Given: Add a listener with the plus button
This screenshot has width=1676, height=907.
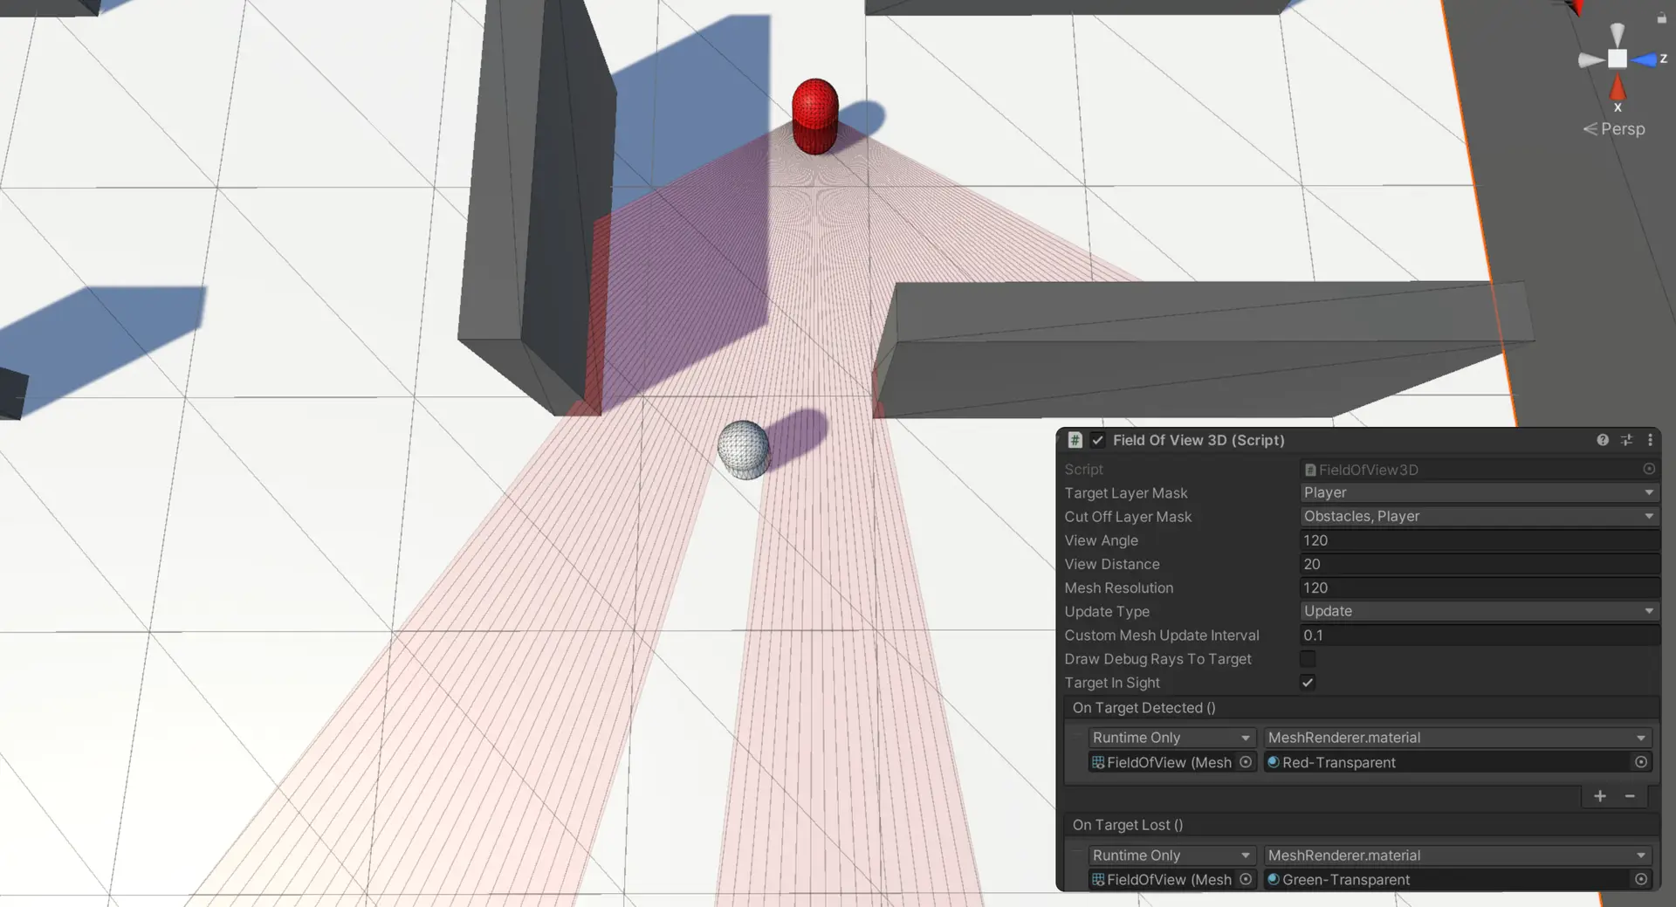Looking at the screenshot, I should pos(1600,796).
